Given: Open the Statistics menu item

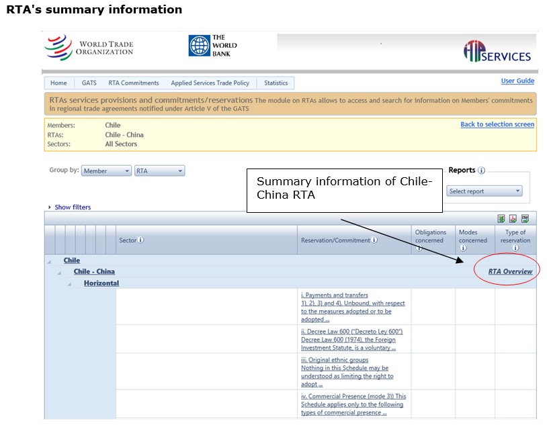Looking at the screenshot, I should pyautogui.click(x=276, y=83).
